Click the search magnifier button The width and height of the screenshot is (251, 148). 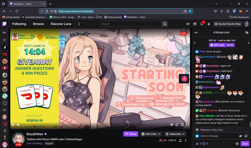pyautogui.click(x=165, y=24)
